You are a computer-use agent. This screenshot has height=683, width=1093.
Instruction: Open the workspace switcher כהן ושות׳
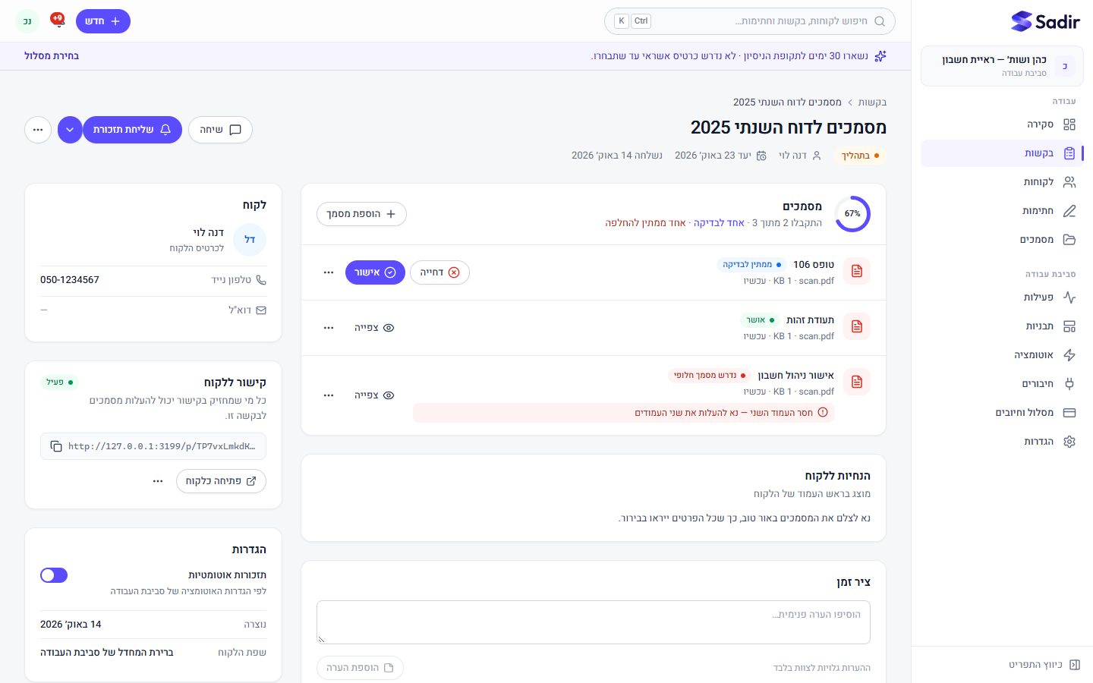[1002, 66]
